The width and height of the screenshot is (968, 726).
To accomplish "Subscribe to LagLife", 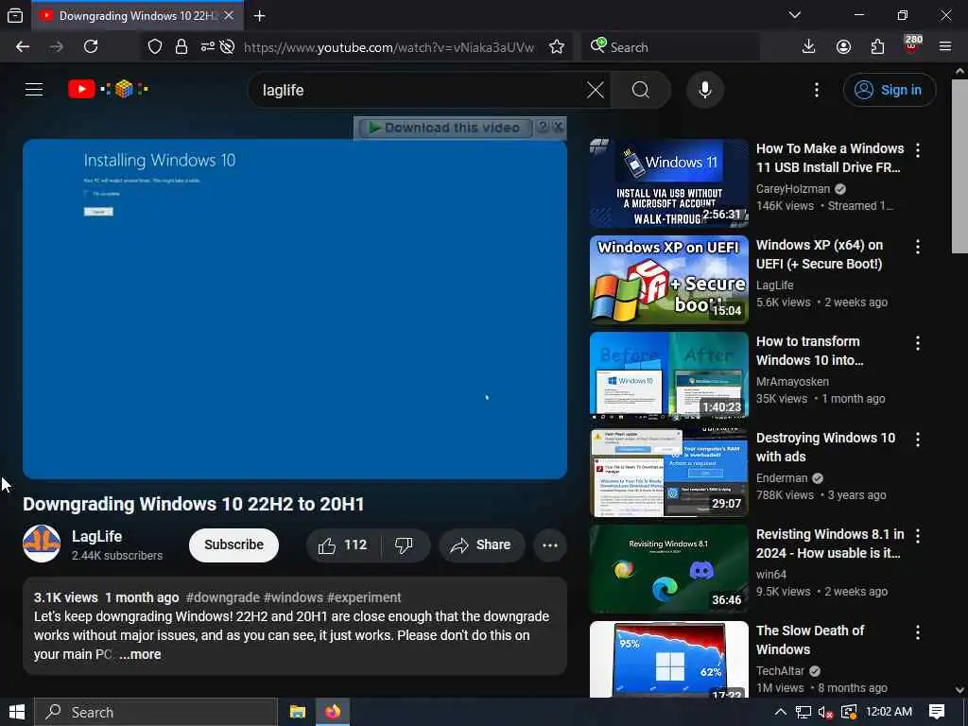I will tap(234, 545).
